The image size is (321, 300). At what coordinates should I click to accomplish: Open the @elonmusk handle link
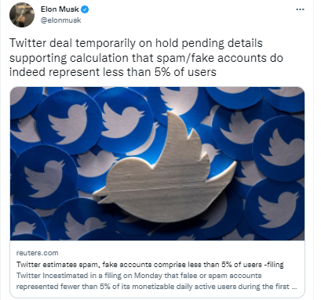click(60, 20)
